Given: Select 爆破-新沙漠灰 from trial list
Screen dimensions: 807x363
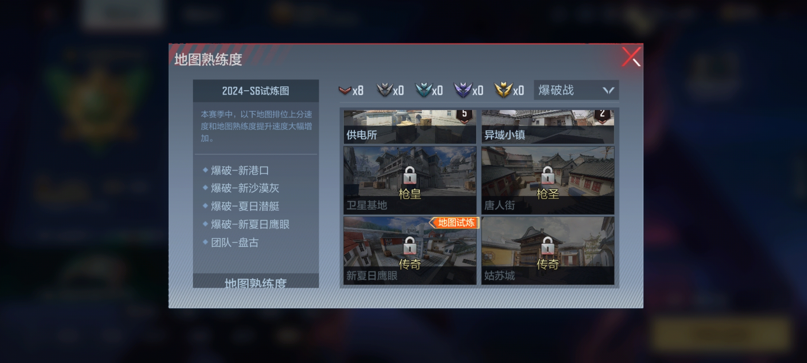Looking at the screenshot, I should click(245, 188).
